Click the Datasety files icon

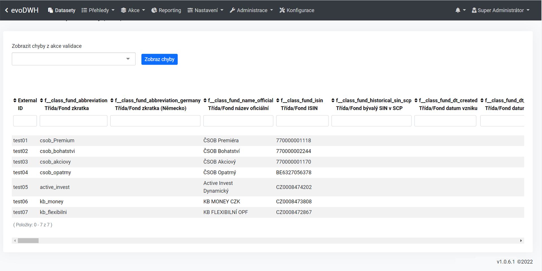pyautogui.click(x=51, y=10)
